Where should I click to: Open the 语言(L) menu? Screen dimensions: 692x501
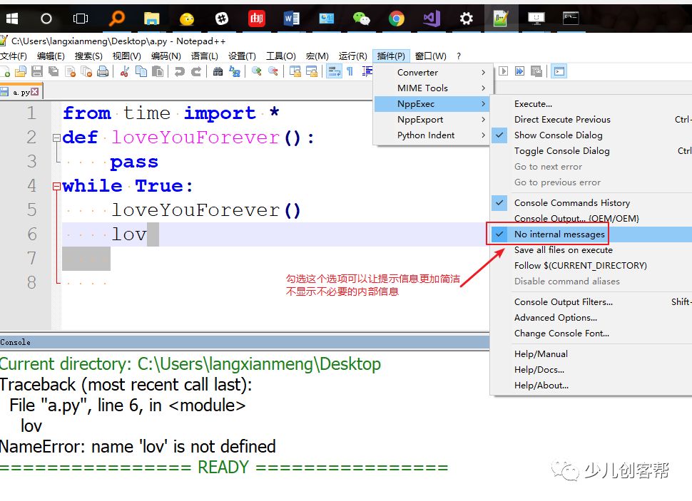tap(204, 56)
